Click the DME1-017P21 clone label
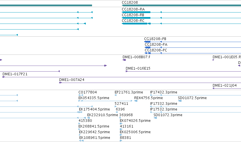Screen dimensions: 241x142 tap(15, 74)
